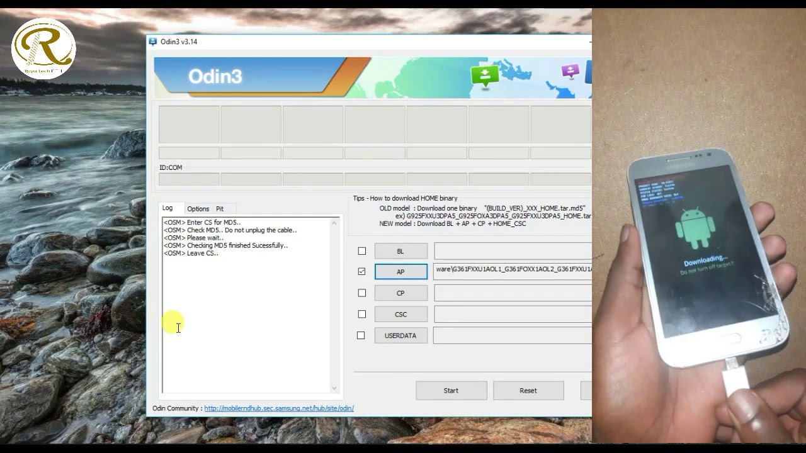The image size is (806, 453).
Task: Click the CP file button
Action: [401, 293]
